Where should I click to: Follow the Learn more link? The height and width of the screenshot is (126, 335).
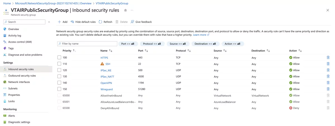tap(201, 35)
